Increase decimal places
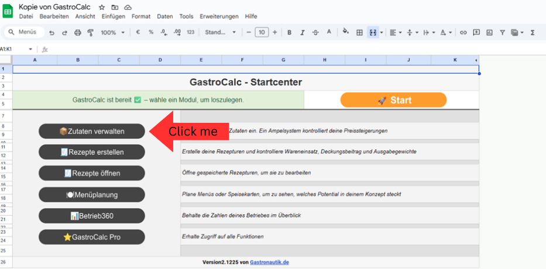 [x=177, y=32]
